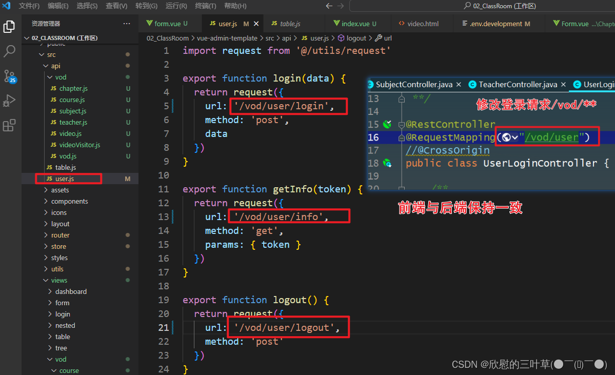
Task: Open Source Control view with 25 badge
Action: [x=9, y=76]
